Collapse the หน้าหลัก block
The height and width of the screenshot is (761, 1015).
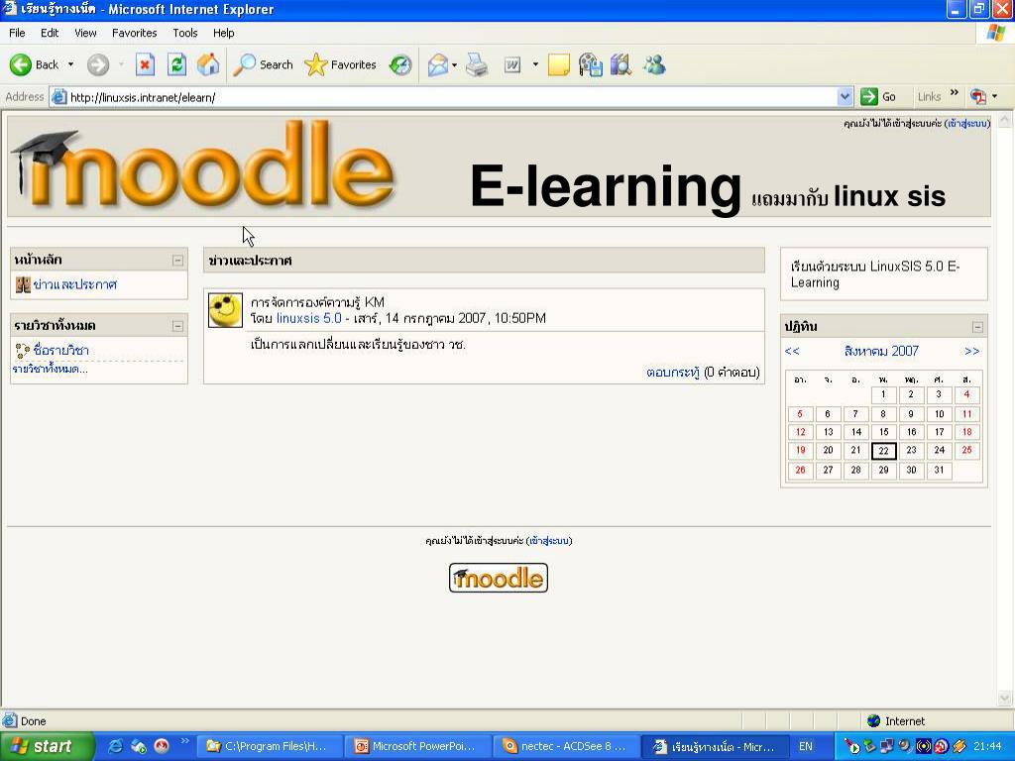pyautogui.click(x=177, y=261)
